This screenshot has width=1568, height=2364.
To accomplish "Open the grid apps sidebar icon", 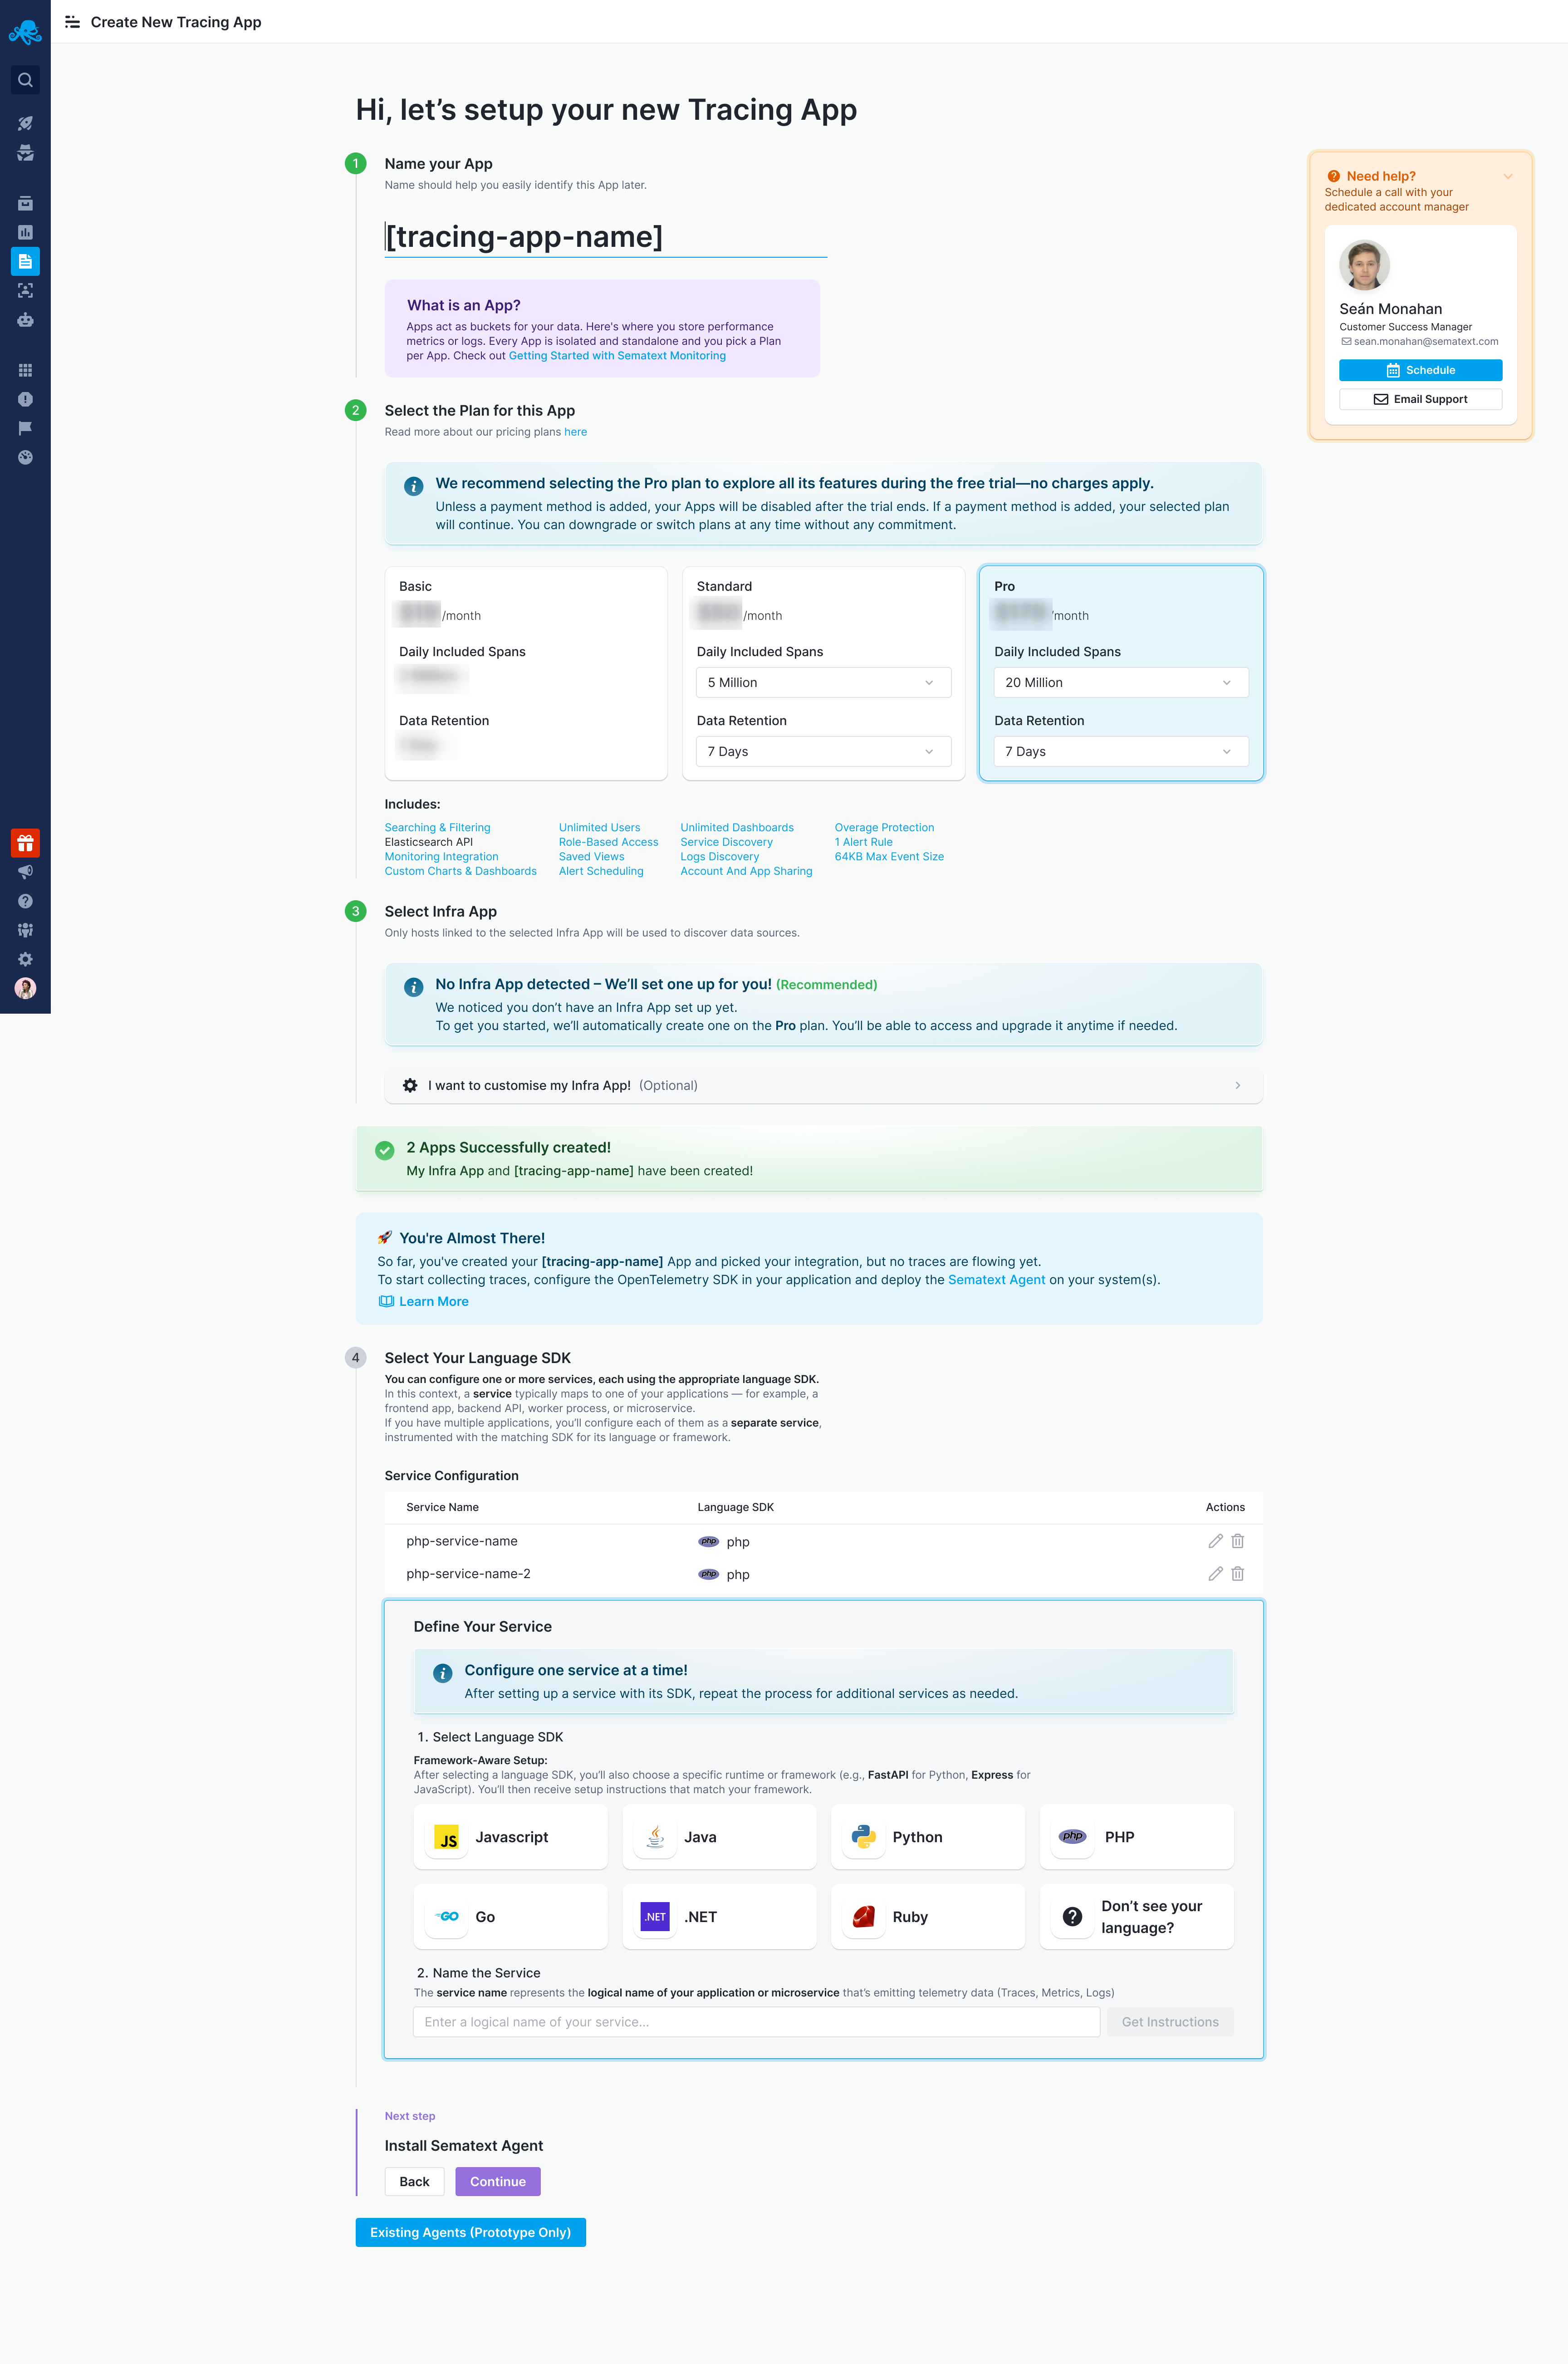I will tap(25, 370).
